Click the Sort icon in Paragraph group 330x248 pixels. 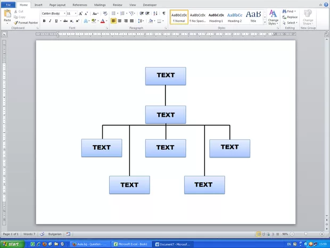tap(155, 13)
